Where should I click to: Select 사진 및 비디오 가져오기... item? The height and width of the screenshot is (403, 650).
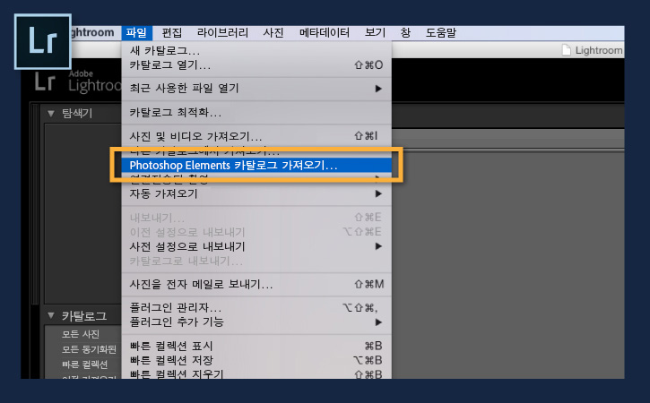click(x=256, y=136)
